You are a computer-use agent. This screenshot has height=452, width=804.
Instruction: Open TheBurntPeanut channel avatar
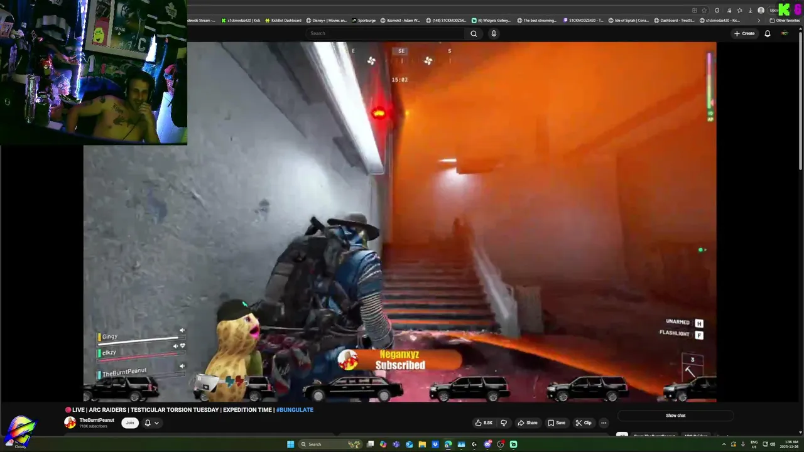pyautogui.click(x=70, y=422)
